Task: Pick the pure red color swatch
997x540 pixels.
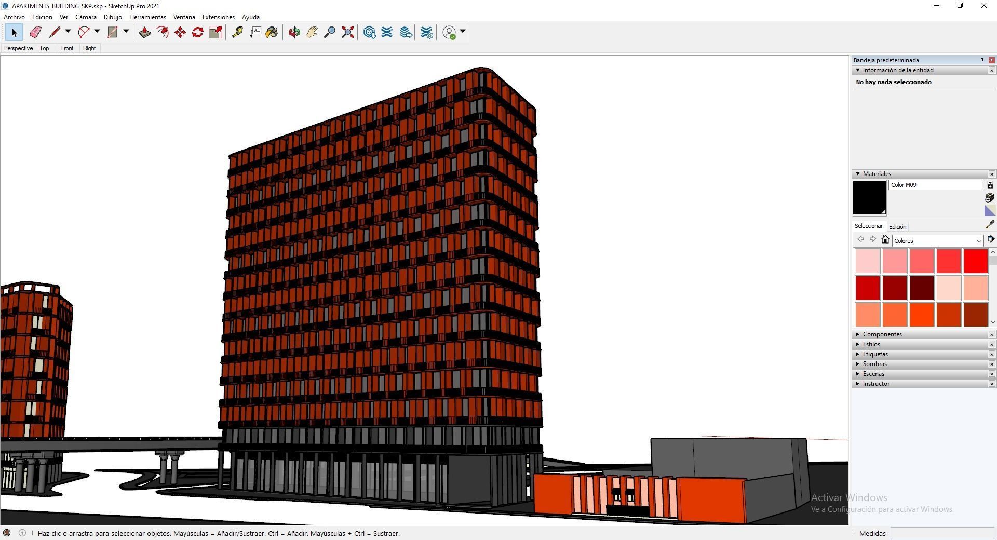Action: pos(975,261)
